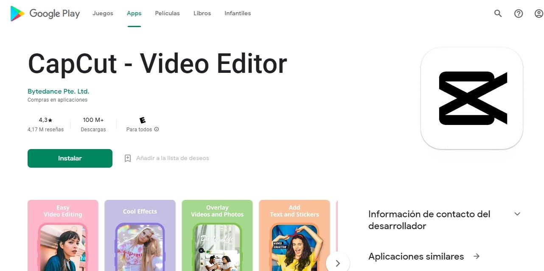Image resolution: width=544 pixels, height=271 pixels.
Task: Select the Apps tab
Action: (134, 14)
